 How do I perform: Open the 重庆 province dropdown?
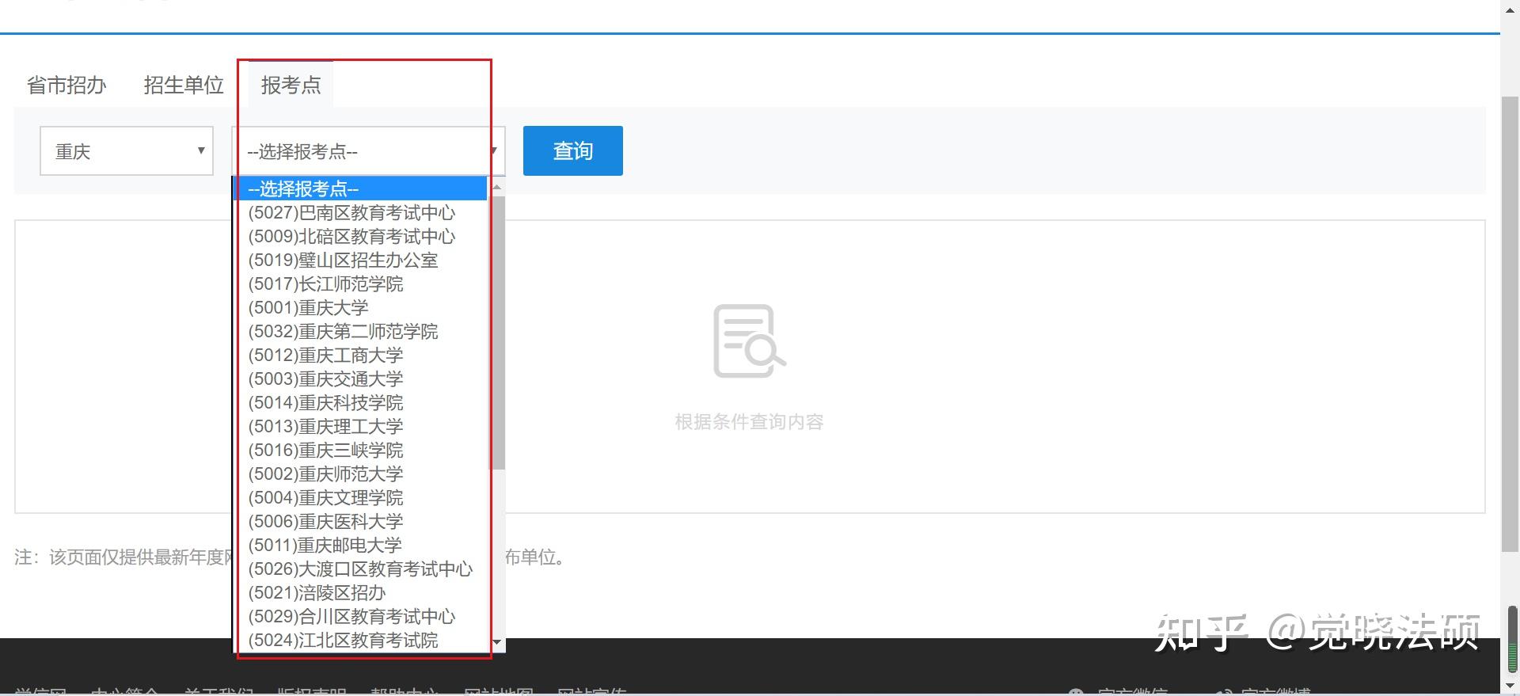click(x=127, y=150)
